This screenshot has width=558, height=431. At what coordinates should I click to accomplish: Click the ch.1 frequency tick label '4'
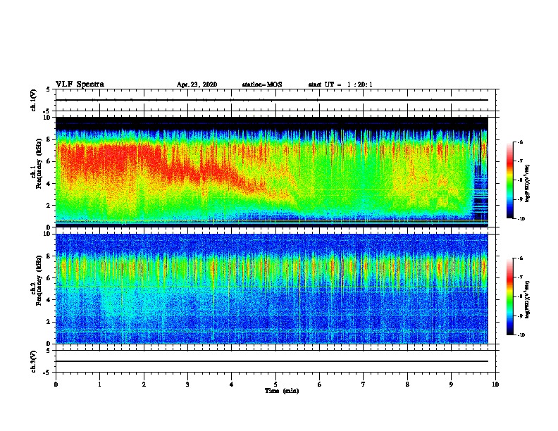pyautogui.click(x=49, y=184)
